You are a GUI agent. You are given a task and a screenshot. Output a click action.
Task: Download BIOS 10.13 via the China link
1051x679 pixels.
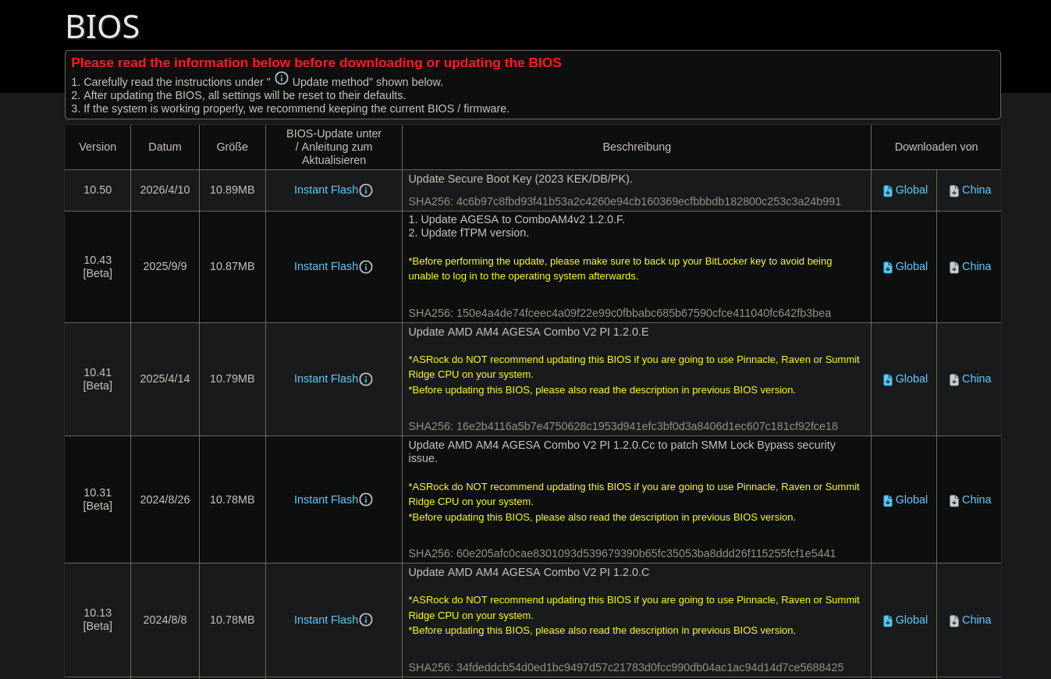click(x=976, y=620)
